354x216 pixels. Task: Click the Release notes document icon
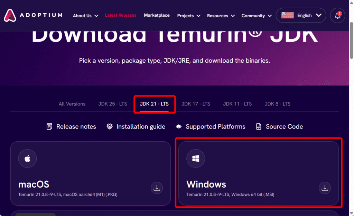point(49,127)
